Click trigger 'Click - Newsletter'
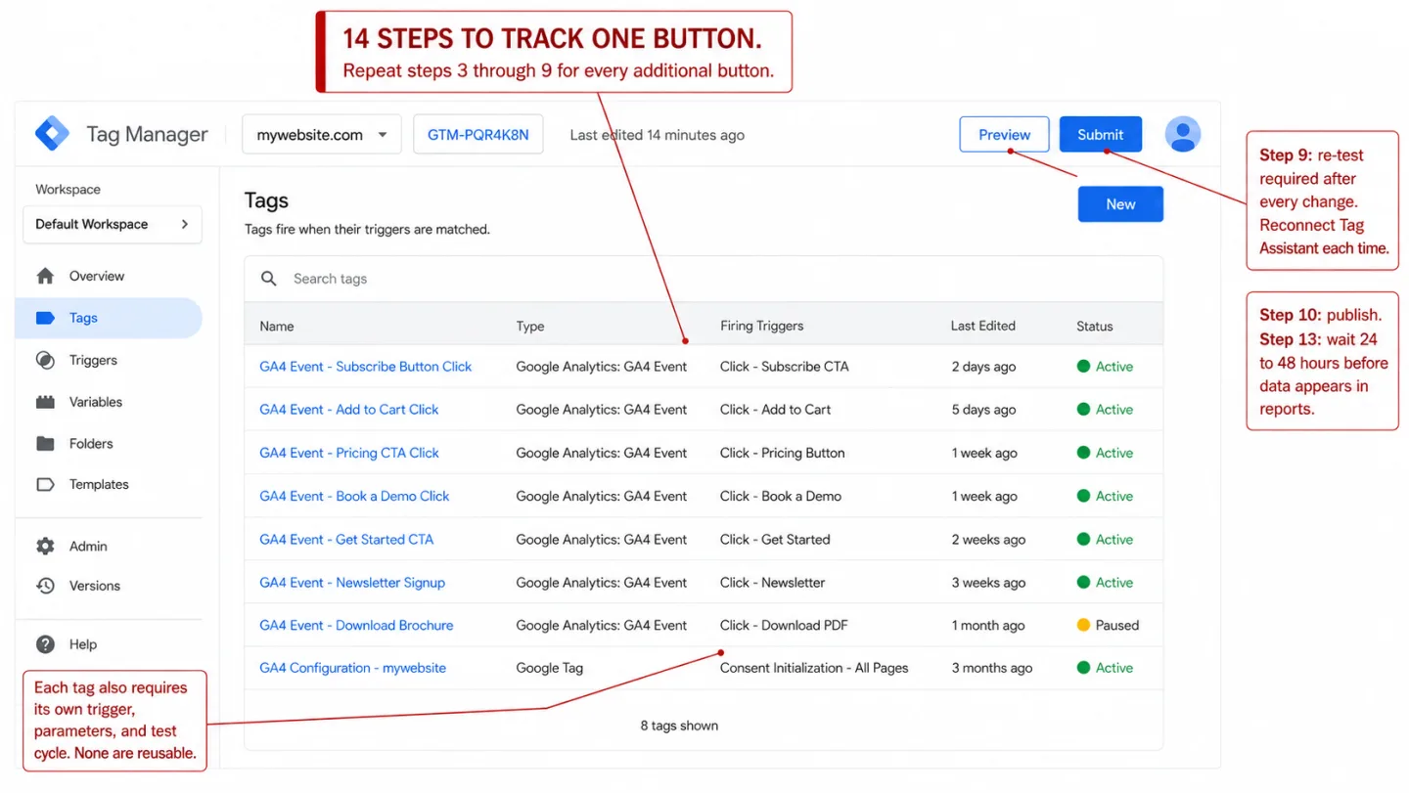 (x=773, y=582)
